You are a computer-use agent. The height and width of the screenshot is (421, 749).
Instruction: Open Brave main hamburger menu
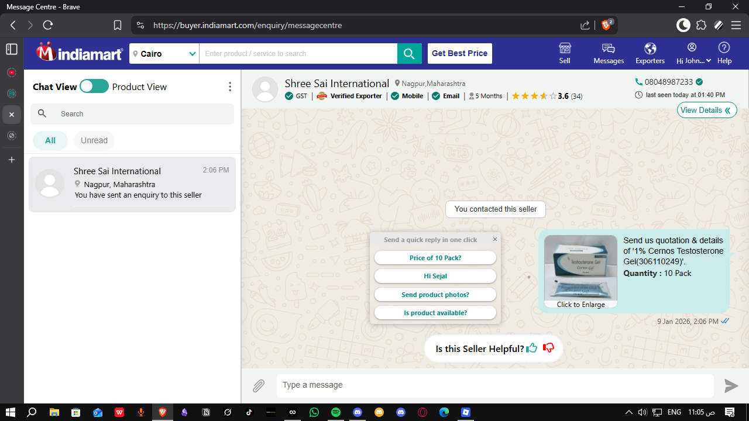coord(736,25)
